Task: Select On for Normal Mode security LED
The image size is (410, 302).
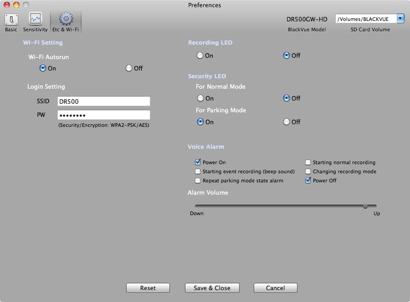Action: coord(200,98)
